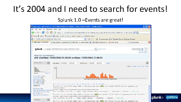Viewport: 181px width, 102px height.
Task: Set timeline bars to 'day'
Action: coord(143,66)
